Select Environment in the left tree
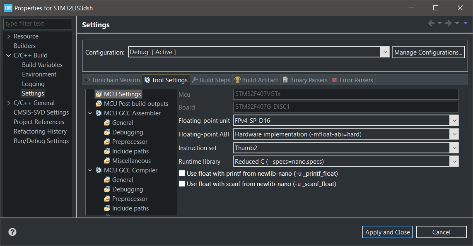 [39, 74]
